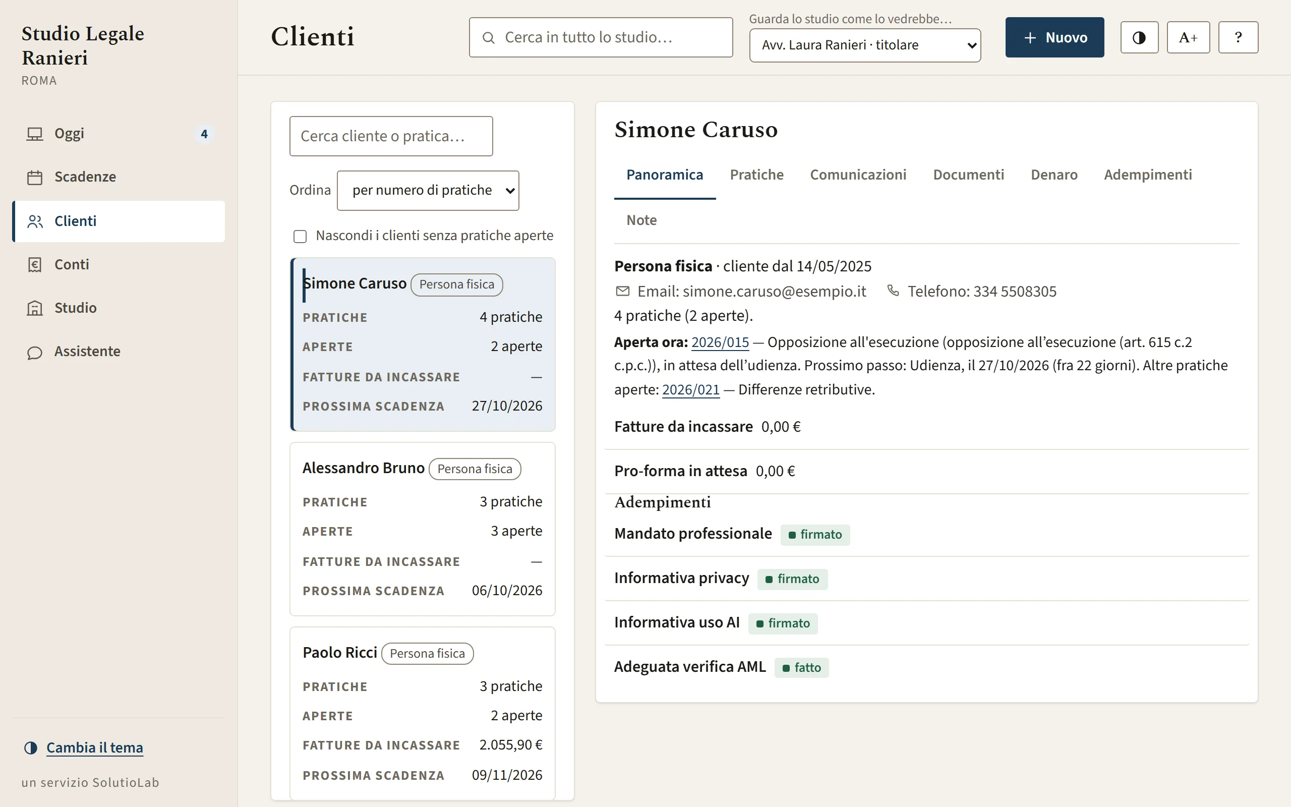The image size is (1291, 807).
Task: Open the Documenti tab
Action: [x=968, y=175]
